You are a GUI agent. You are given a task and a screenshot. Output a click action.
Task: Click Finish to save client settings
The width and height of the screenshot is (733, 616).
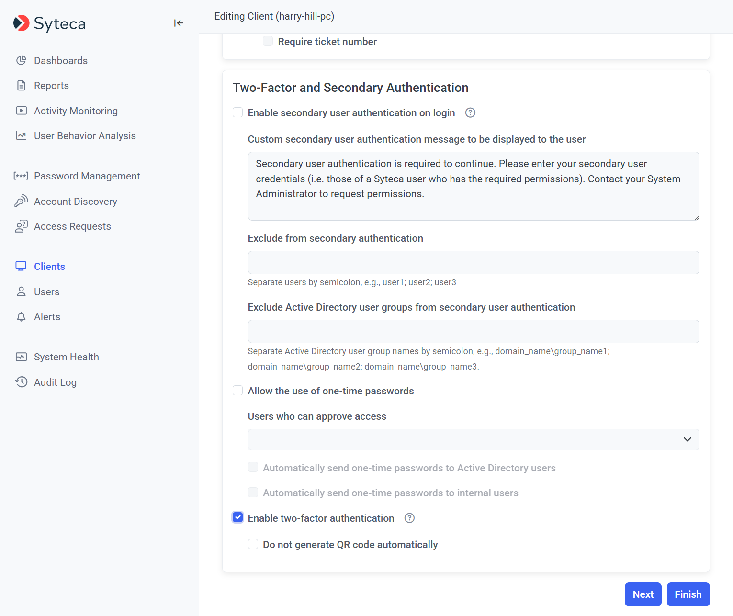[x=688, y=594]
